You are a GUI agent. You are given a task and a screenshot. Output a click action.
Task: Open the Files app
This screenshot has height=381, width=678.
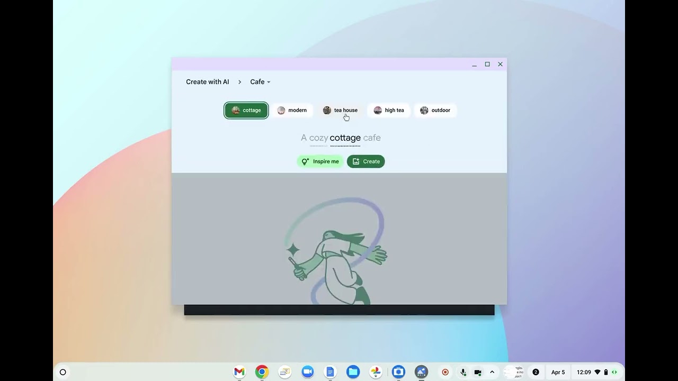tap(353, 372)
